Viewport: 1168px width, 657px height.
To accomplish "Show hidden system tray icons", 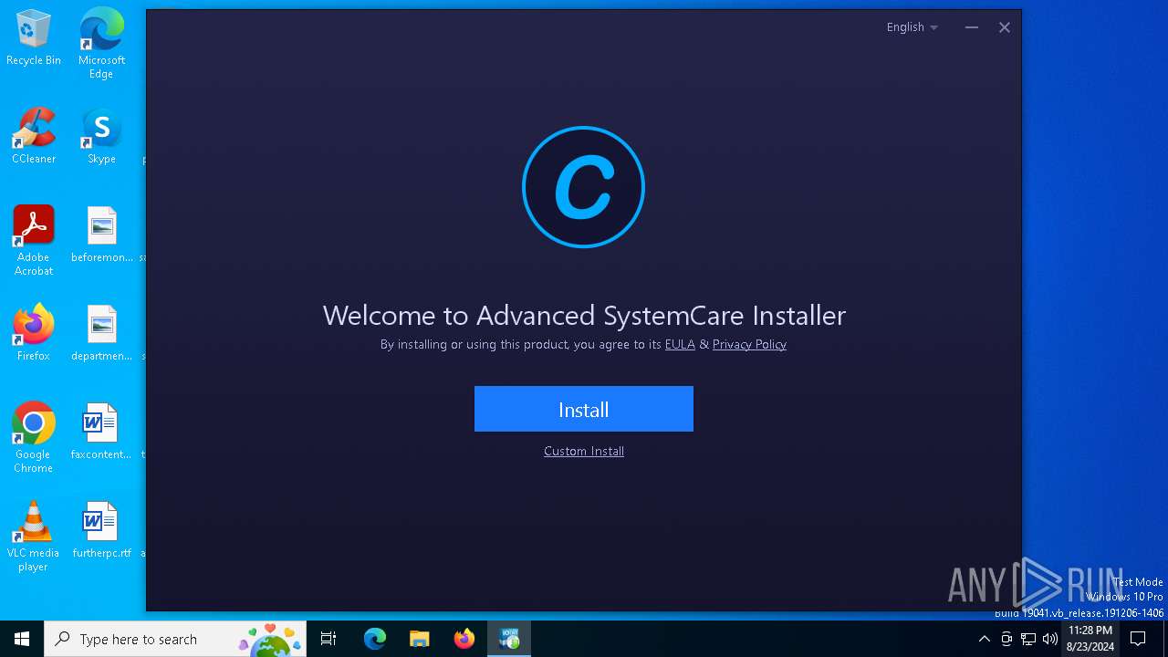I will [x=984, y=639].
